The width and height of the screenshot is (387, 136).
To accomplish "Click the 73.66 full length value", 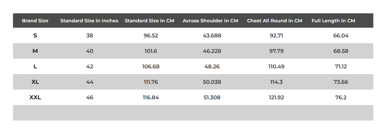I will [x=341, y=82].
